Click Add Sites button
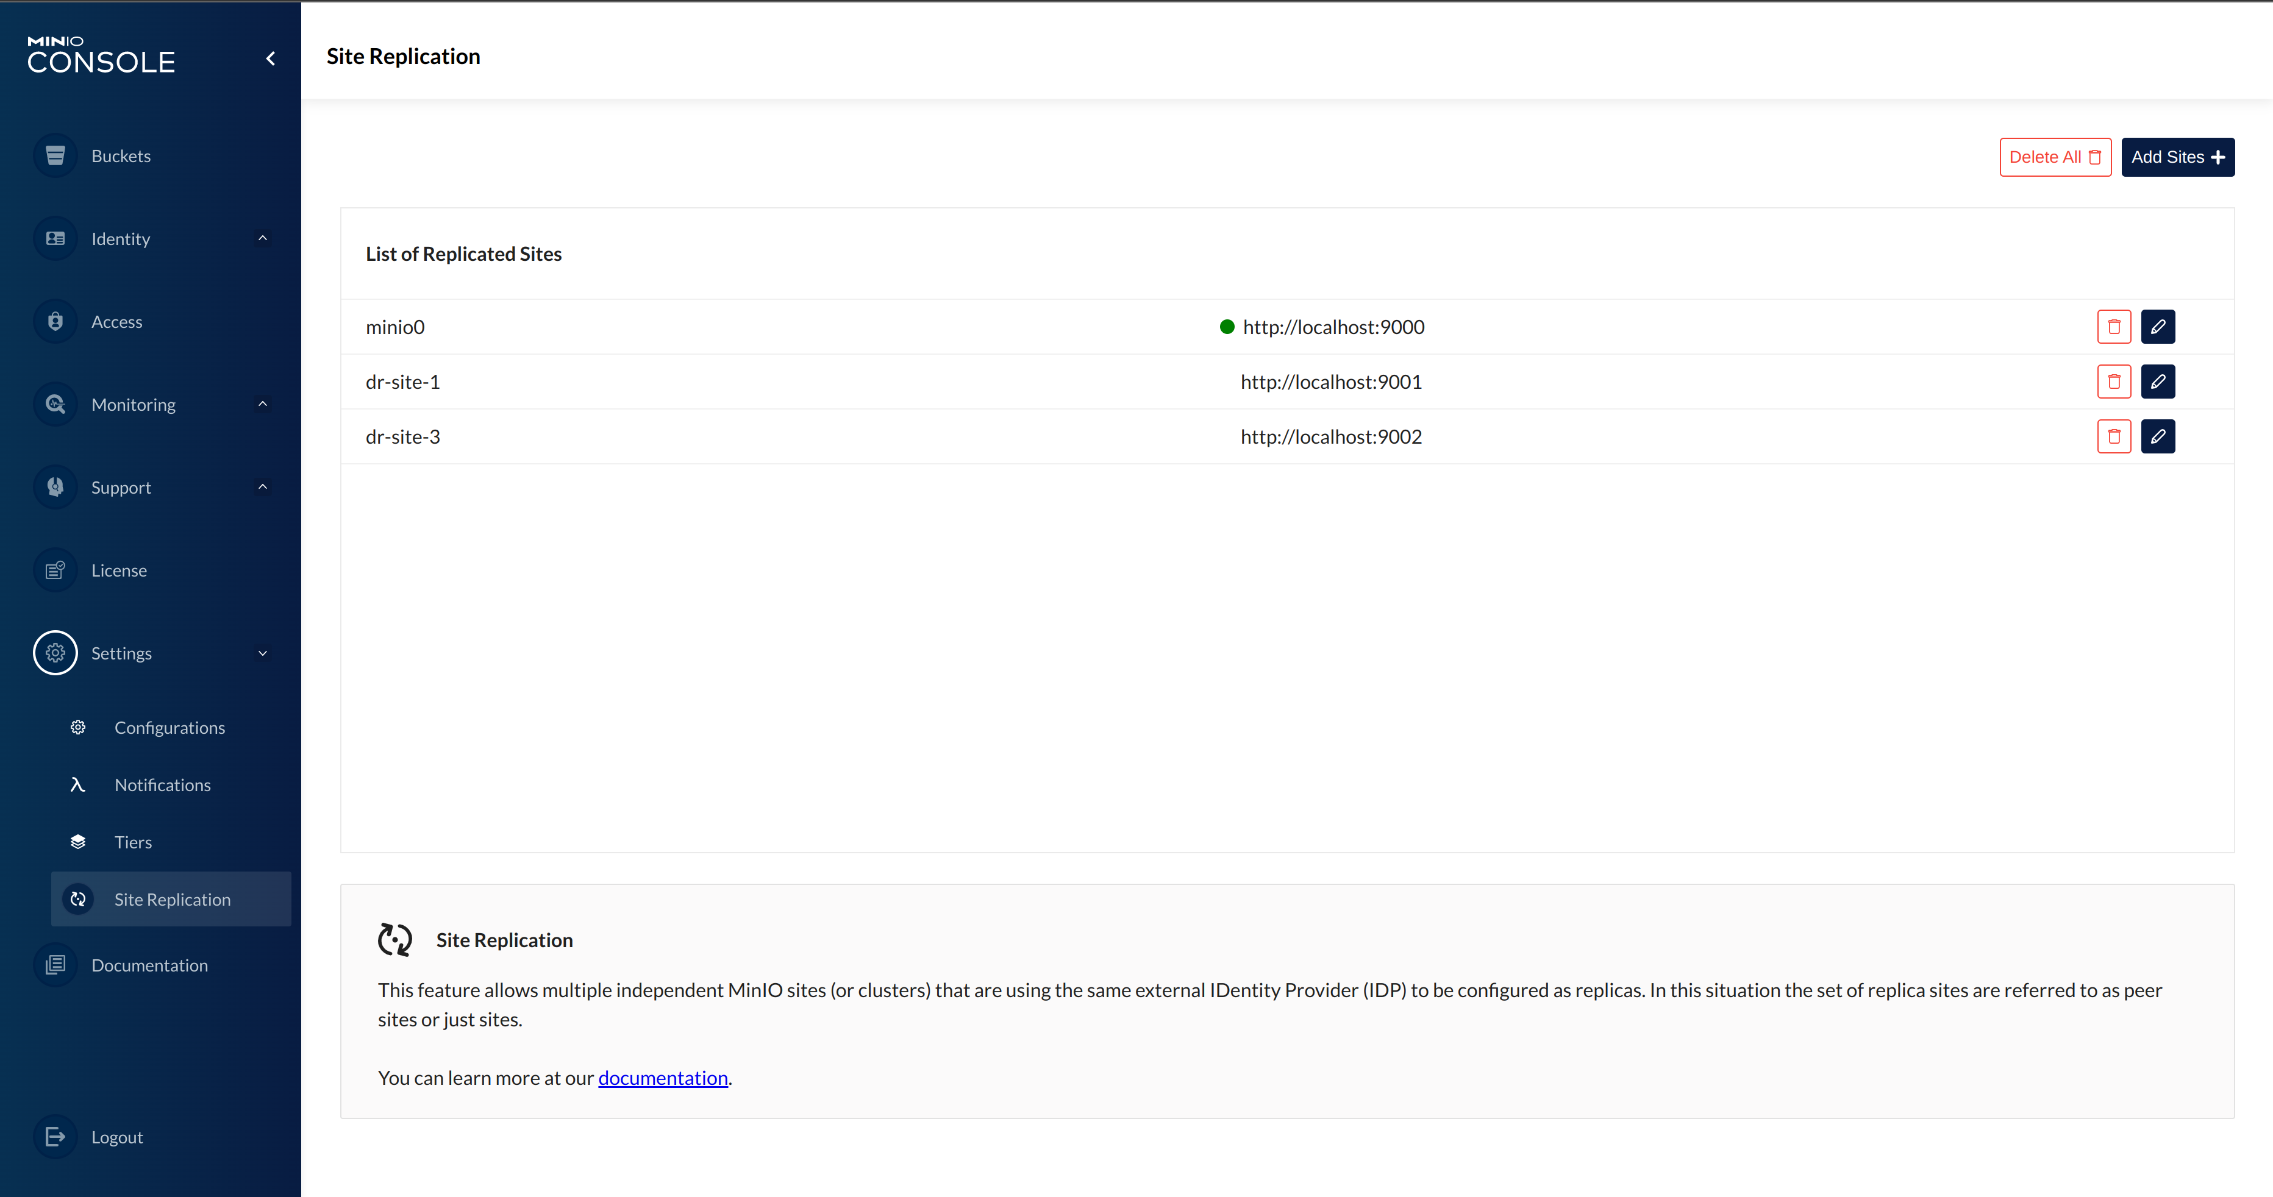Image resolution: width=2273 pixels, height=1197 pixels. click(2177, 157)
